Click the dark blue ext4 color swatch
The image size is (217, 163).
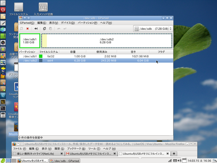pos(41,61)
